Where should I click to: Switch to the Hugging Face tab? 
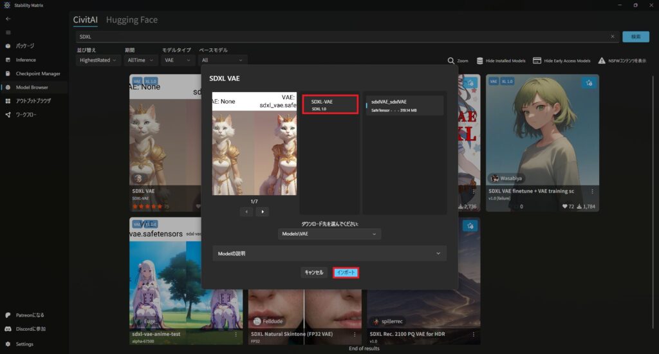pos(131,20)
